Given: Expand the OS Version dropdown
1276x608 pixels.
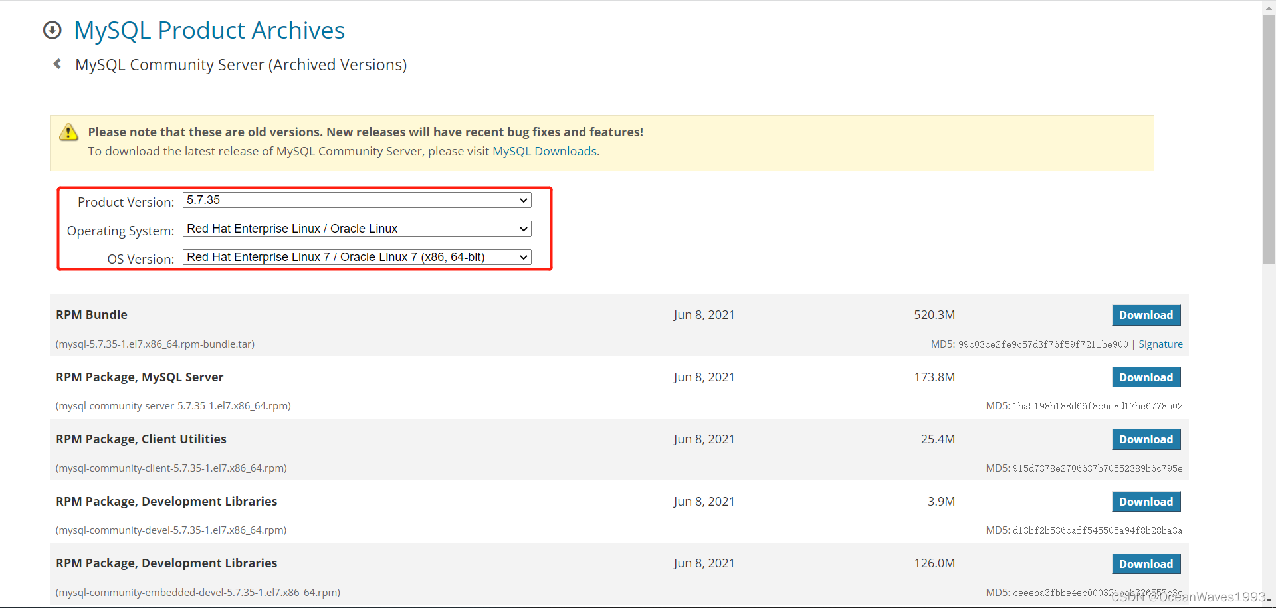Looking at the screenshot, I should (x=357, y=257).
